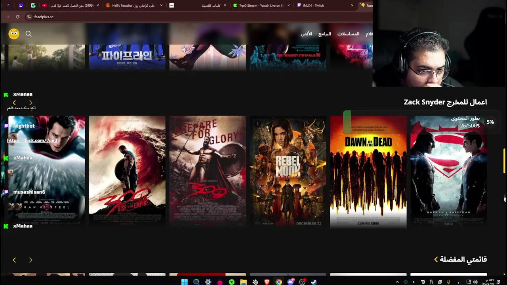Viewport: 507px width, 285px height.
Task: Close the Hell's Paradise tab
Action: [x=161, y=6]
